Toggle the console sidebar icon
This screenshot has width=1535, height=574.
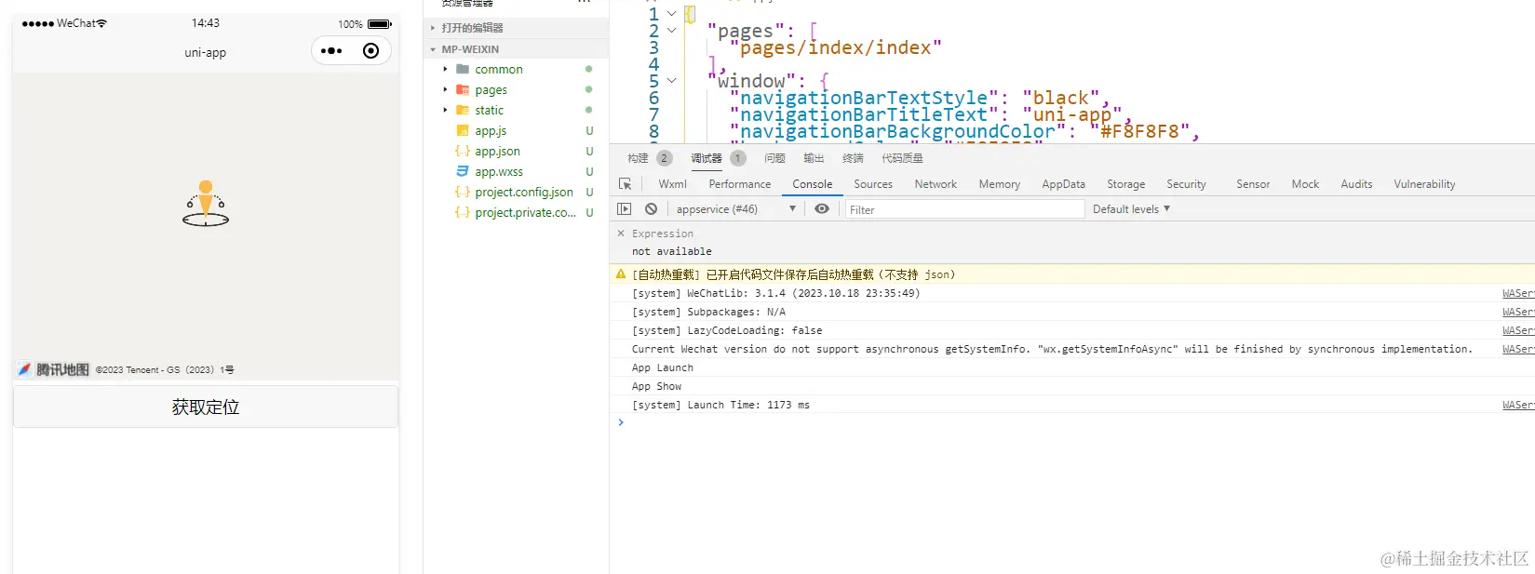pyautogui.click(x=625, y=208)
